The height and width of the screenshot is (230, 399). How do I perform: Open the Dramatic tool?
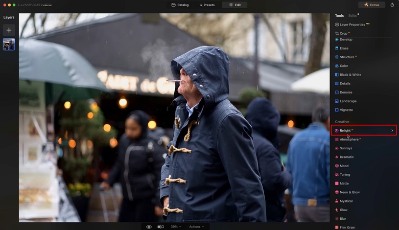344,157
